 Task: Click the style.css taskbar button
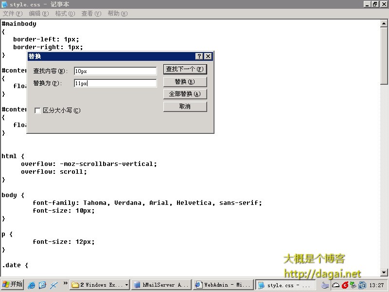[x=285, y=285]
